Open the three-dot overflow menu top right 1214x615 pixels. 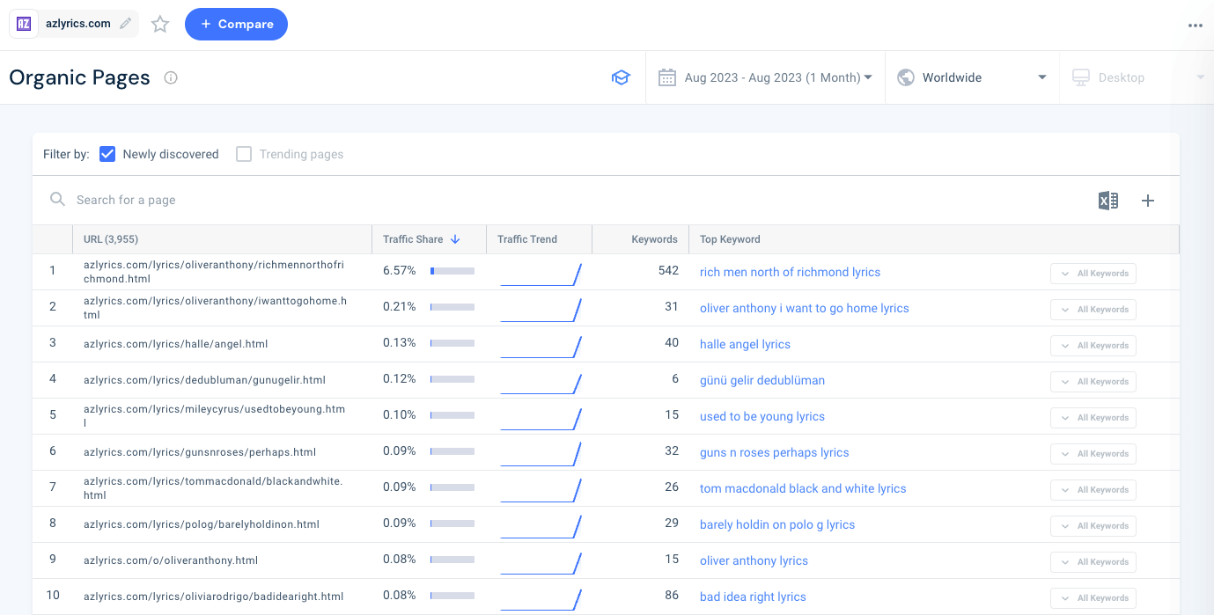coord(1196,25)
